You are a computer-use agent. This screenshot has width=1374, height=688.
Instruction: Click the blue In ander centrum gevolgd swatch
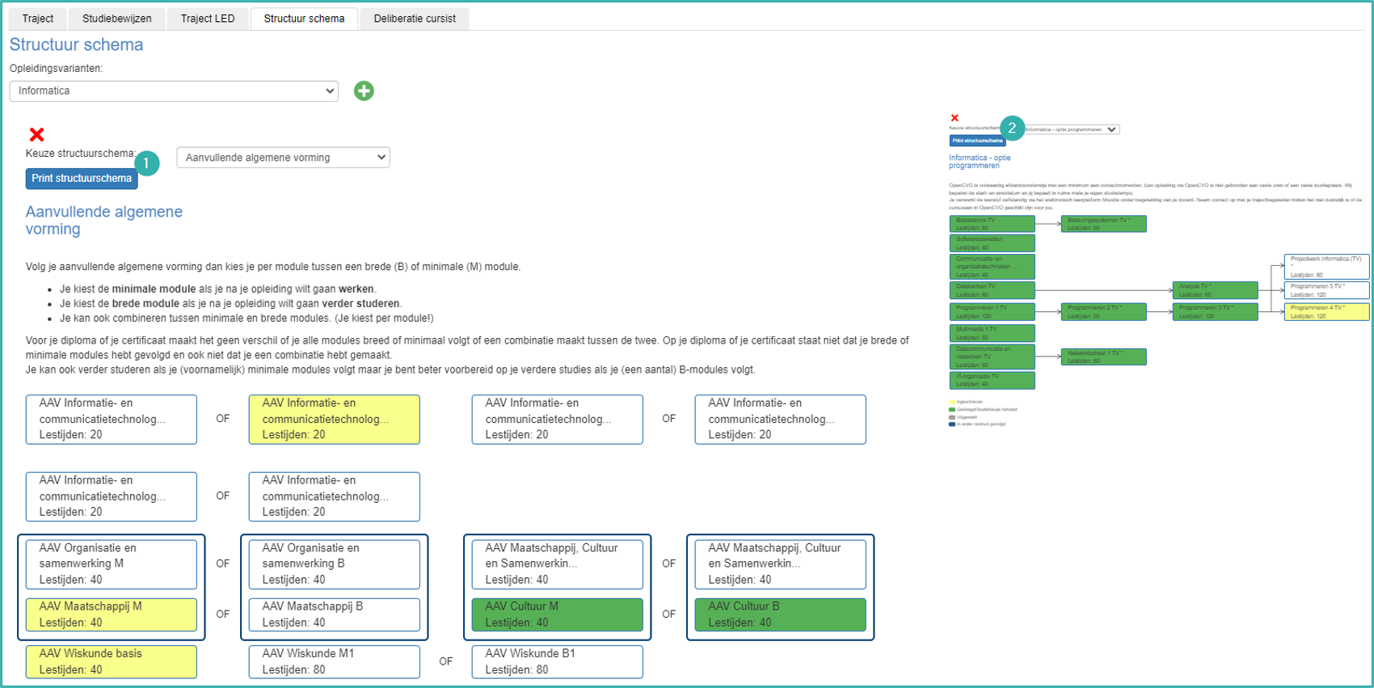coord(952,424)
